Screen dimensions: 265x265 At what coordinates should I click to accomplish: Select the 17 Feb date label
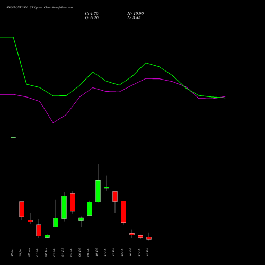coord(139,252)
